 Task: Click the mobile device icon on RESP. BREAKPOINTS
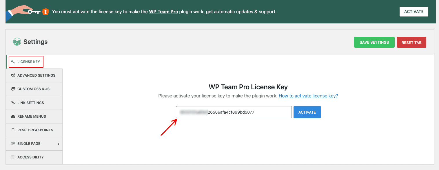tap(13, 130)
